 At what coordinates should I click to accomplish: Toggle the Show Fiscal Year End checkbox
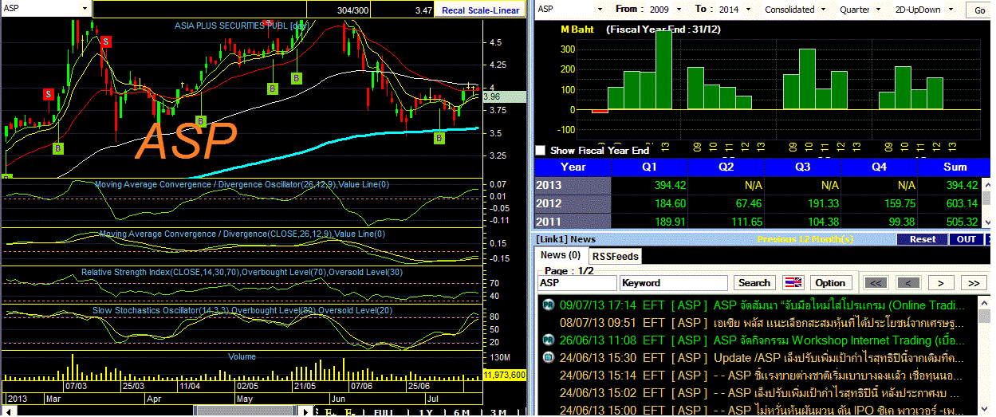coord(541,150)
